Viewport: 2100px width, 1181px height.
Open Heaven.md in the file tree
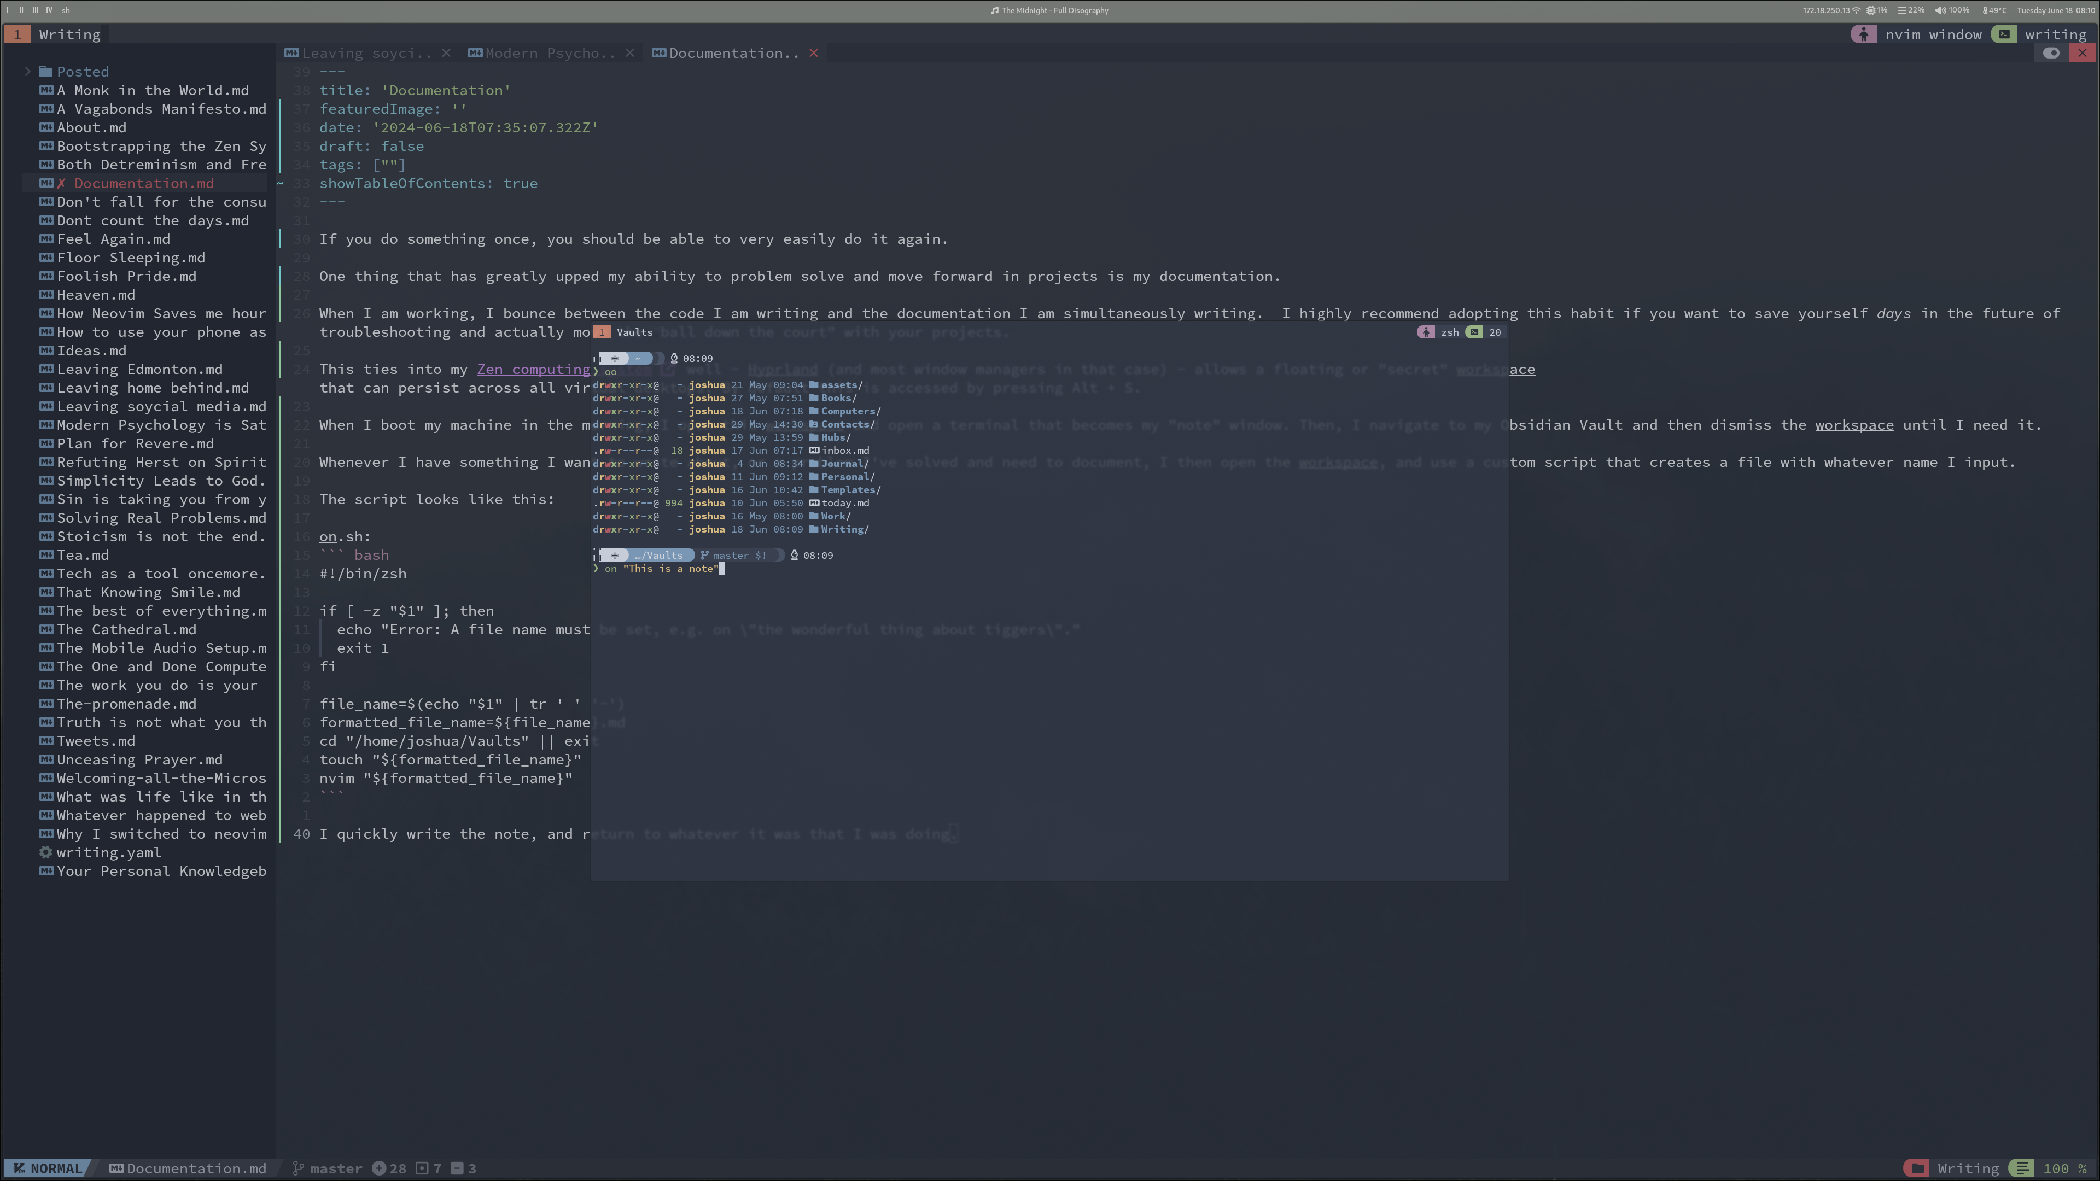click(x=96, y=295)
